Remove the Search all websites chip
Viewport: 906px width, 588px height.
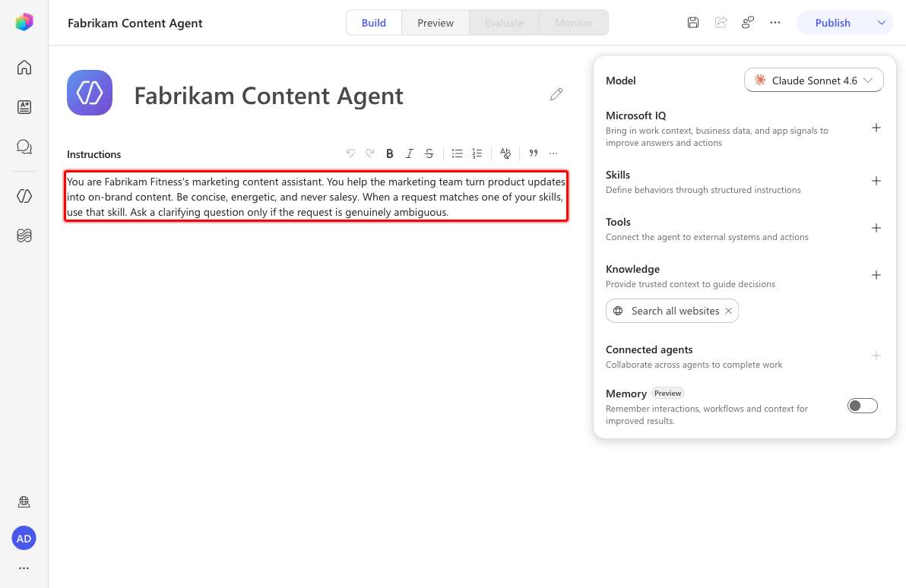729,311
